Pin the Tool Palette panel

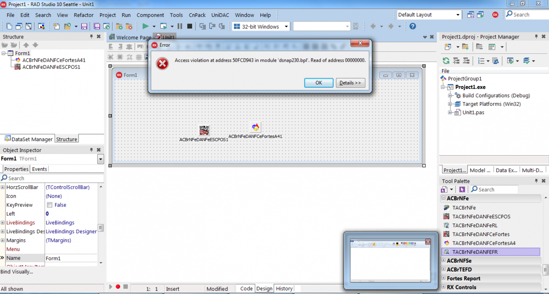click(536, 181)
